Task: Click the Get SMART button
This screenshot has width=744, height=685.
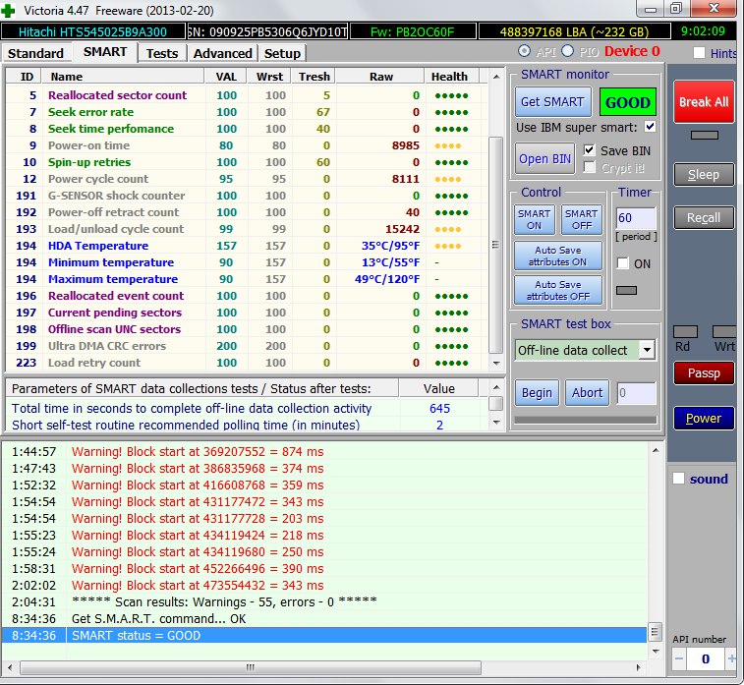Action: click(552, 102)
